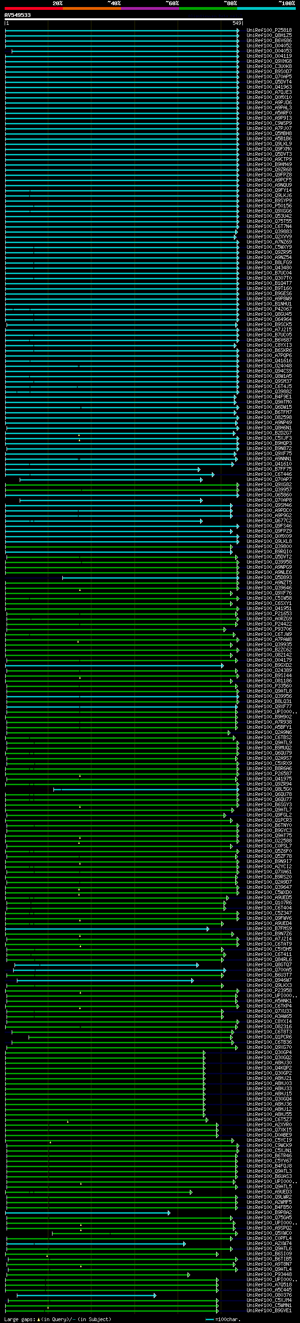
Task: Click the UniRef100_Q9XG82 label
Action: 269,484
